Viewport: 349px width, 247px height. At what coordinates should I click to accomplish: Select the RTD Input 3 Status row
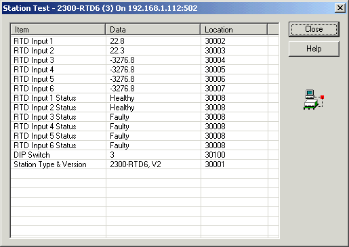point(144,117)
